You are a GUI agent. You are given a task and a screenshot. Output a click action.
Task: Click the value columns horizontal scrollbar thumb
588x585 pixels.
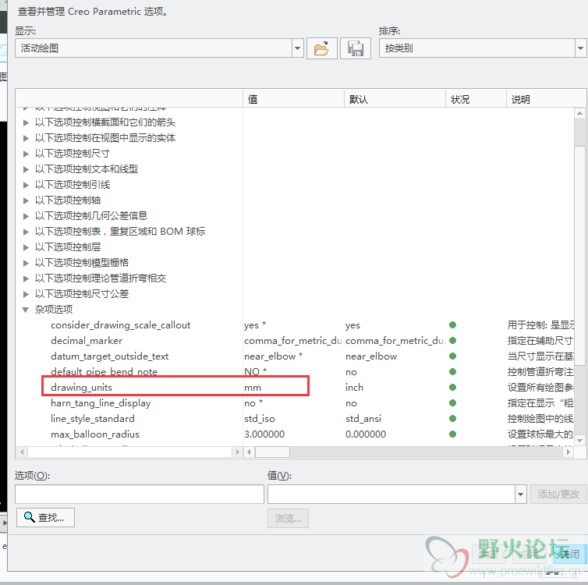tap(273, 452)
